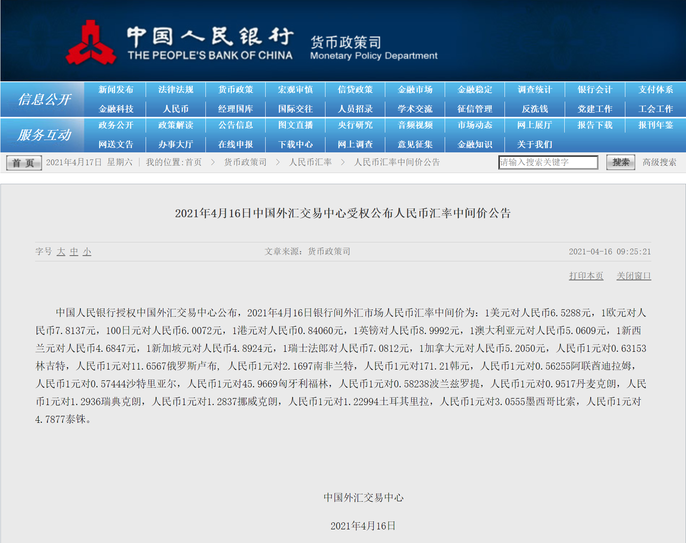Select 党建工作 menu item
Screen dimensions: 686x543
595,109
